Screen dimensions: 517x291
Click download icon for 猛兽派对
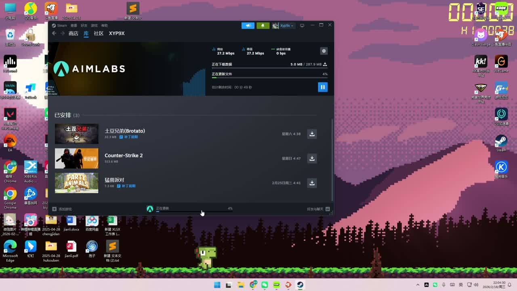click(x=312, y=183)
